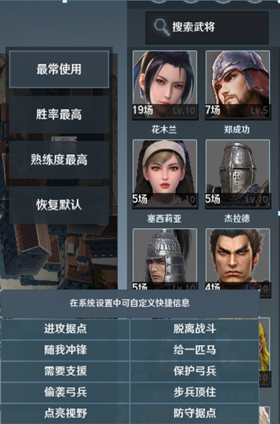
Task: Send quick message 需要支援
Action: [x=65, y=371]
